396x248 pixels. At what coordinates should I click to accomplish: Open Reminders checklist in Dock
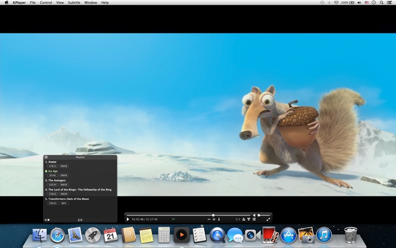coord(199,235)
